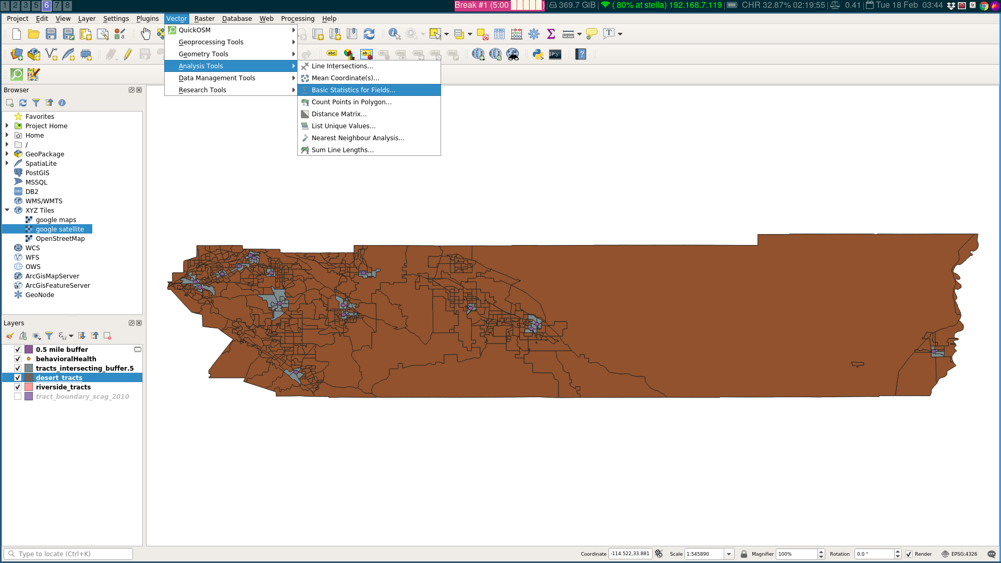Image resolution: width=1001 pixels, height=563 pixels.
Task: Open the QuickOSM magnifier toolbar icon
Action: point(17,75)
